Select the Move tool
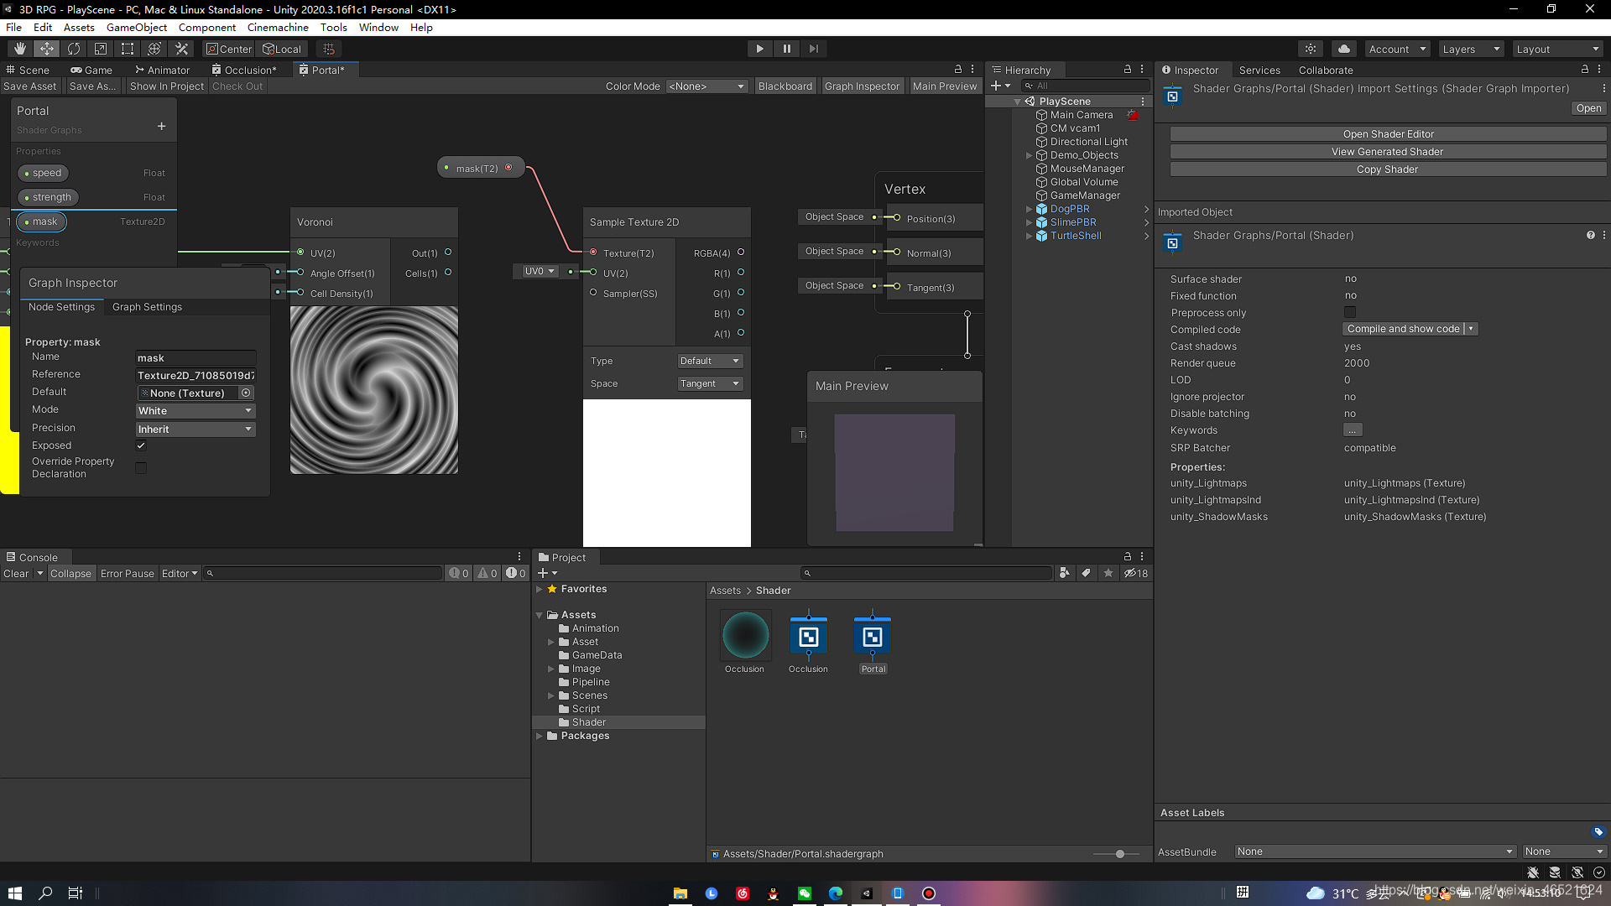This screenshot has width=1611, height=906. pos(47,49)
